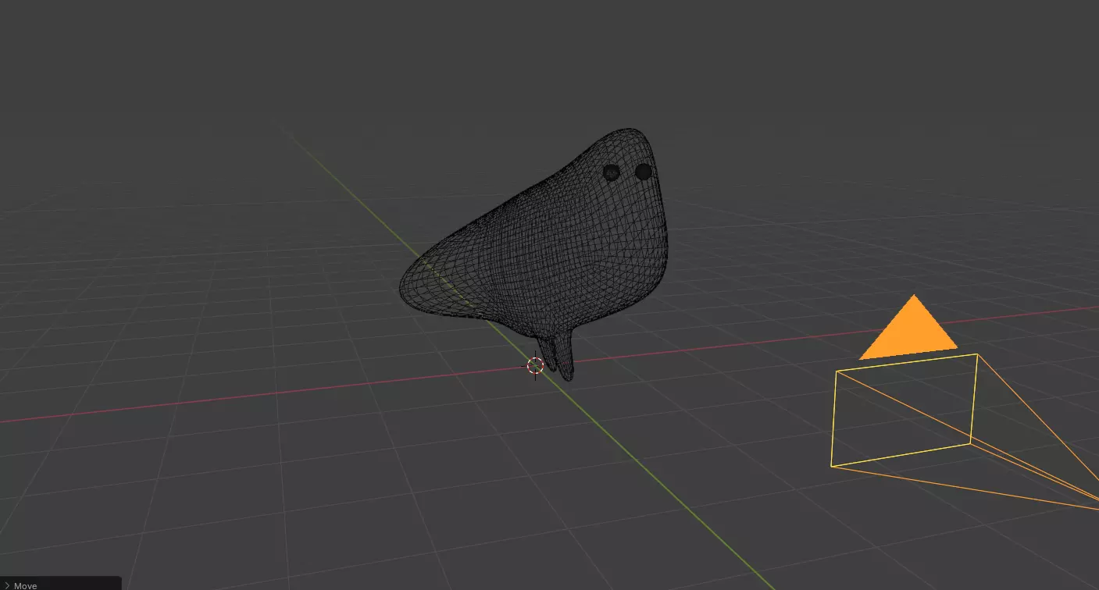Select the bird's legs
The width and height of the screenshot is (1099, 590).
point(557,355)
